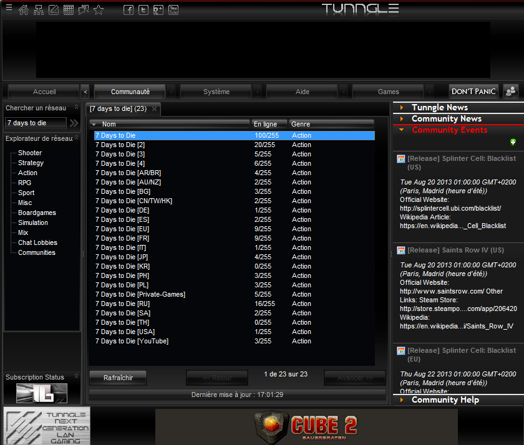This screenshot has width=524, height=445.
Task: Open the Google Plus icon
Action: point(158,10)
